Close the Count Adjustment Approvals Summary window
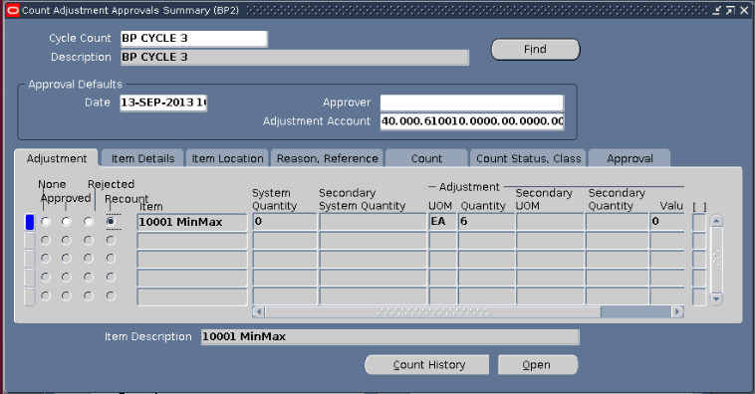The image size is (755, 394). 744,10
